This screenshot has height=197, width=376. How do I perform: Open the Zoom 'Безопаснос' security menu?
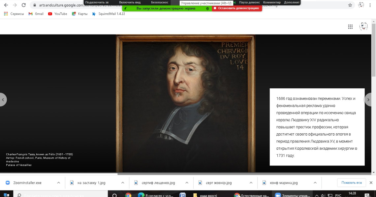(x=159, y=2)
